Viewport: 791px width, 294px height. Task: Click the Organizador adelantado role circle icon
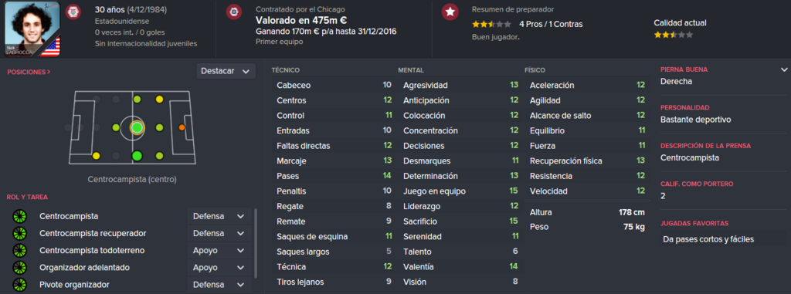click(x=19, y=268)
